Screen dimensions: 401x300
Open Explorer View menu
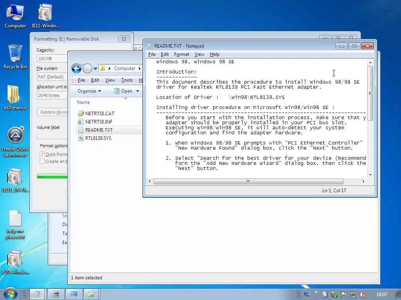[x=110, y=80]
